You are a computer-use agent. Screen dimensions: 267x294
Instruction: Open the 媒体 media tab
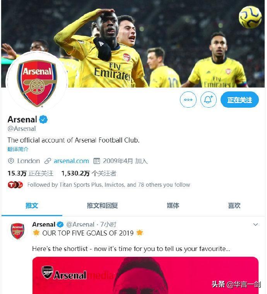pyautogui.click(x=173, y=205)
